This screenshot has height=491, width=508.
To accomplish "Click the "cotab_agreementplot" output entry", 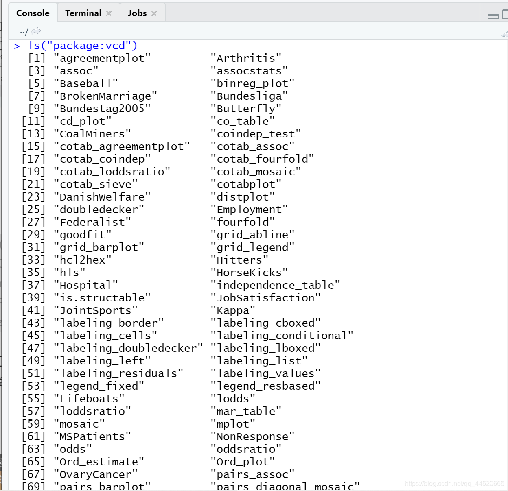I will (x=122, y=146).
